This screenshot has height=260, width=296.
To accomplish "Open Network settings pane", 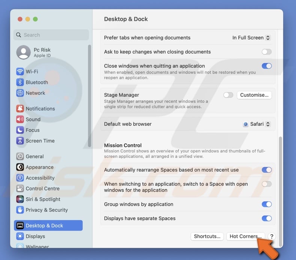I will 48,93.
